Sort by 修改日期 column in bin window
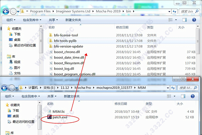The width and height of the screenshot is (202, 135). (122, 27)
